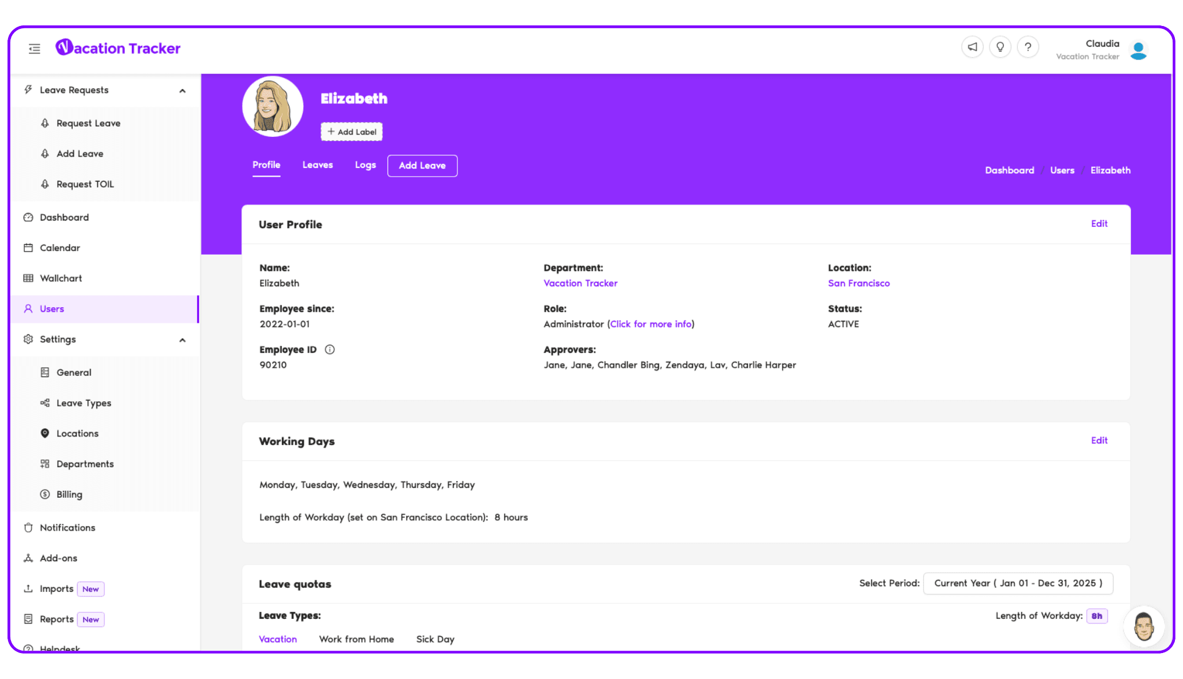Click the Add Leave button

click(x=422, y=165)
